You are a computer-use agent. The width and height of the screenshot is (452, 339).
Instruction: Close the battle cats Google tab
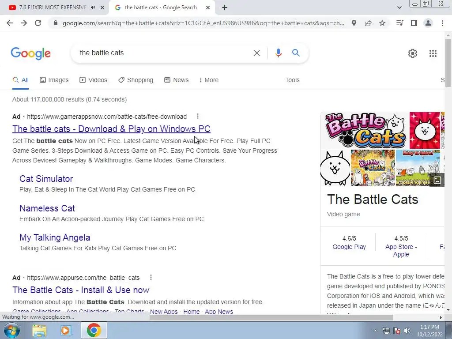coord(208,8)
